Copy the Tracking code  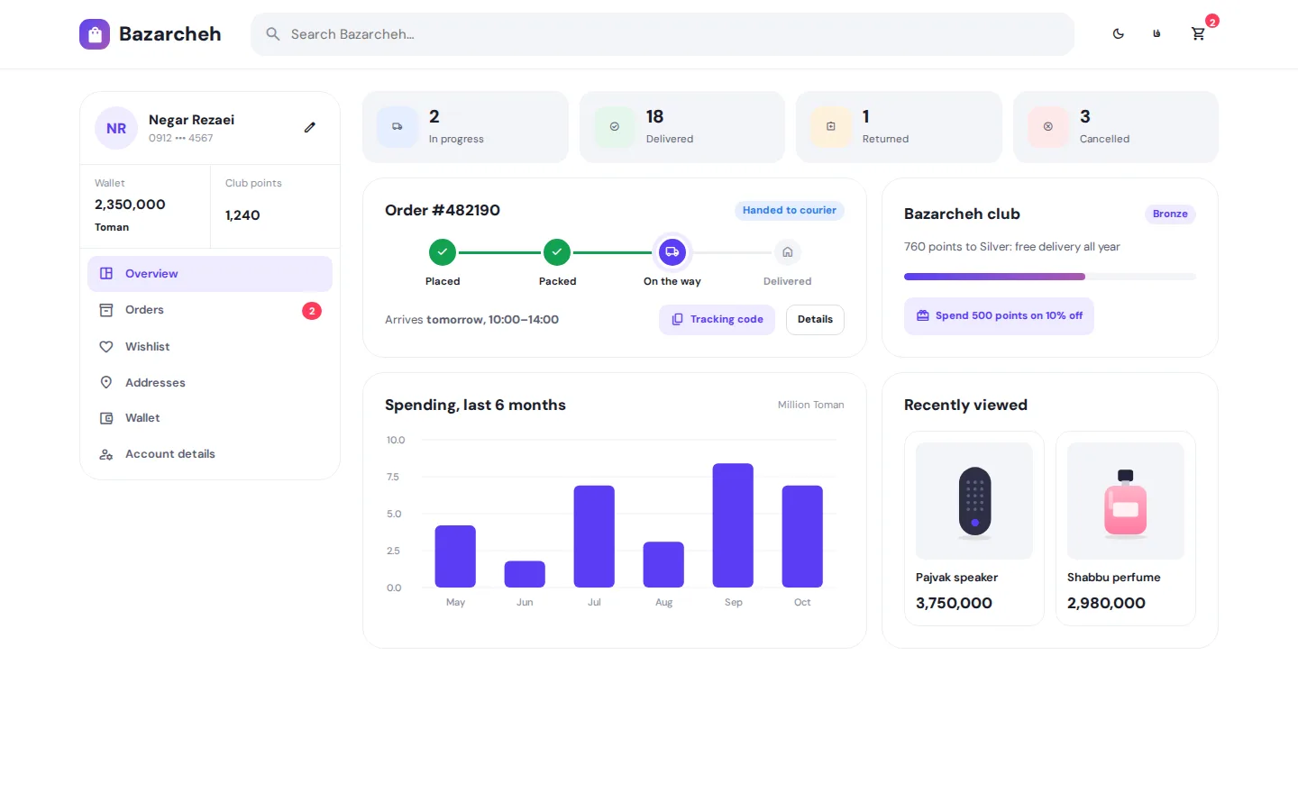tap(717, 320)
